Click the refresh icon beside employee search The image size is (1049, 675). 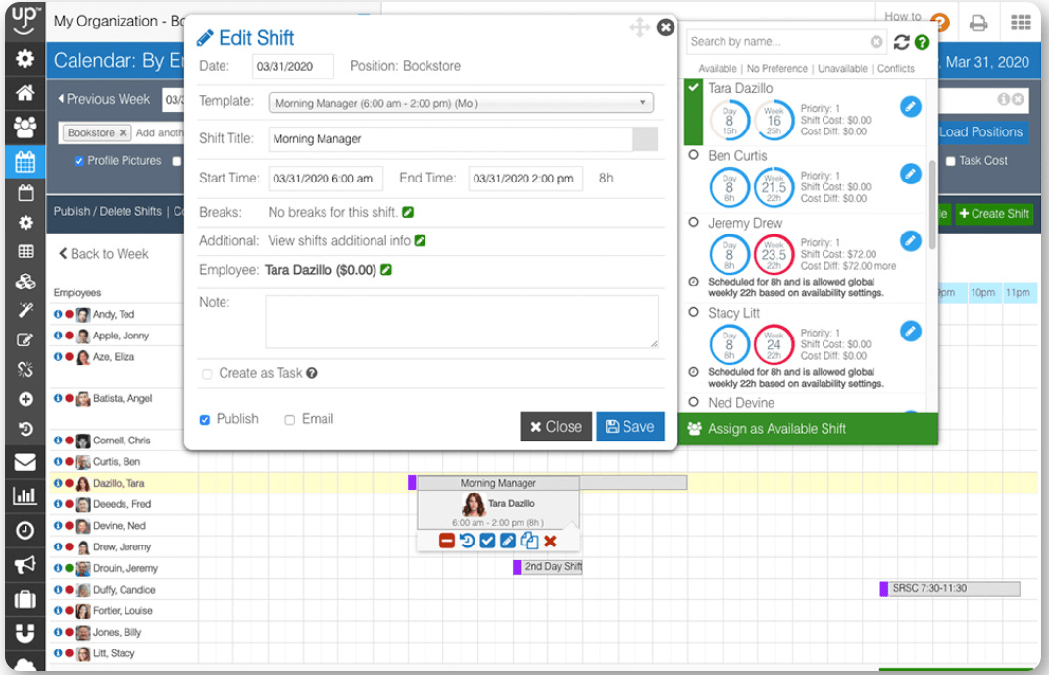coord(901,42)
